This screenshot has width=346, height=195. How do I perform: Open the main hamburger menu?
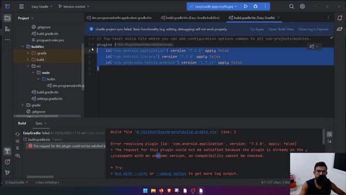22,6
